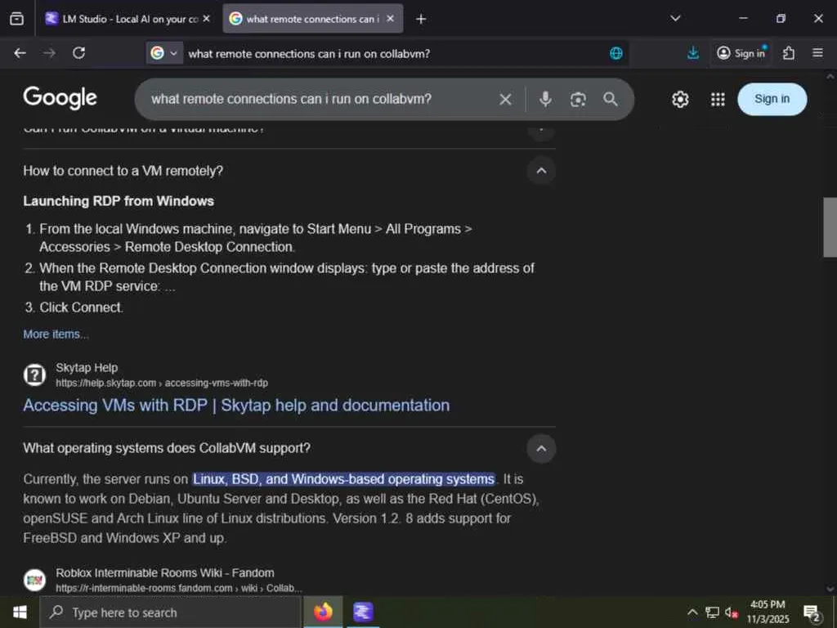Viewport: 837px width, 628px height.
Task: Open search engine selector in address bar
Action: pos(163,53)
